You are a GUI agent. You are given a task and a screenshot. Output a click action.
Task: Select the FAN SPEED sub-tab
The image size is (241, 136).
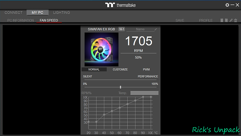coord(49,20)
